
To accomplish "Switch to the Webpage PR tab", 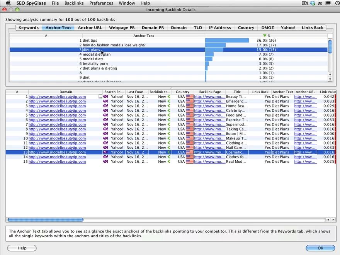I will point(122,27).
